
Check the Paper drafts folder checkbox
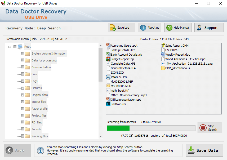point(22,108)
